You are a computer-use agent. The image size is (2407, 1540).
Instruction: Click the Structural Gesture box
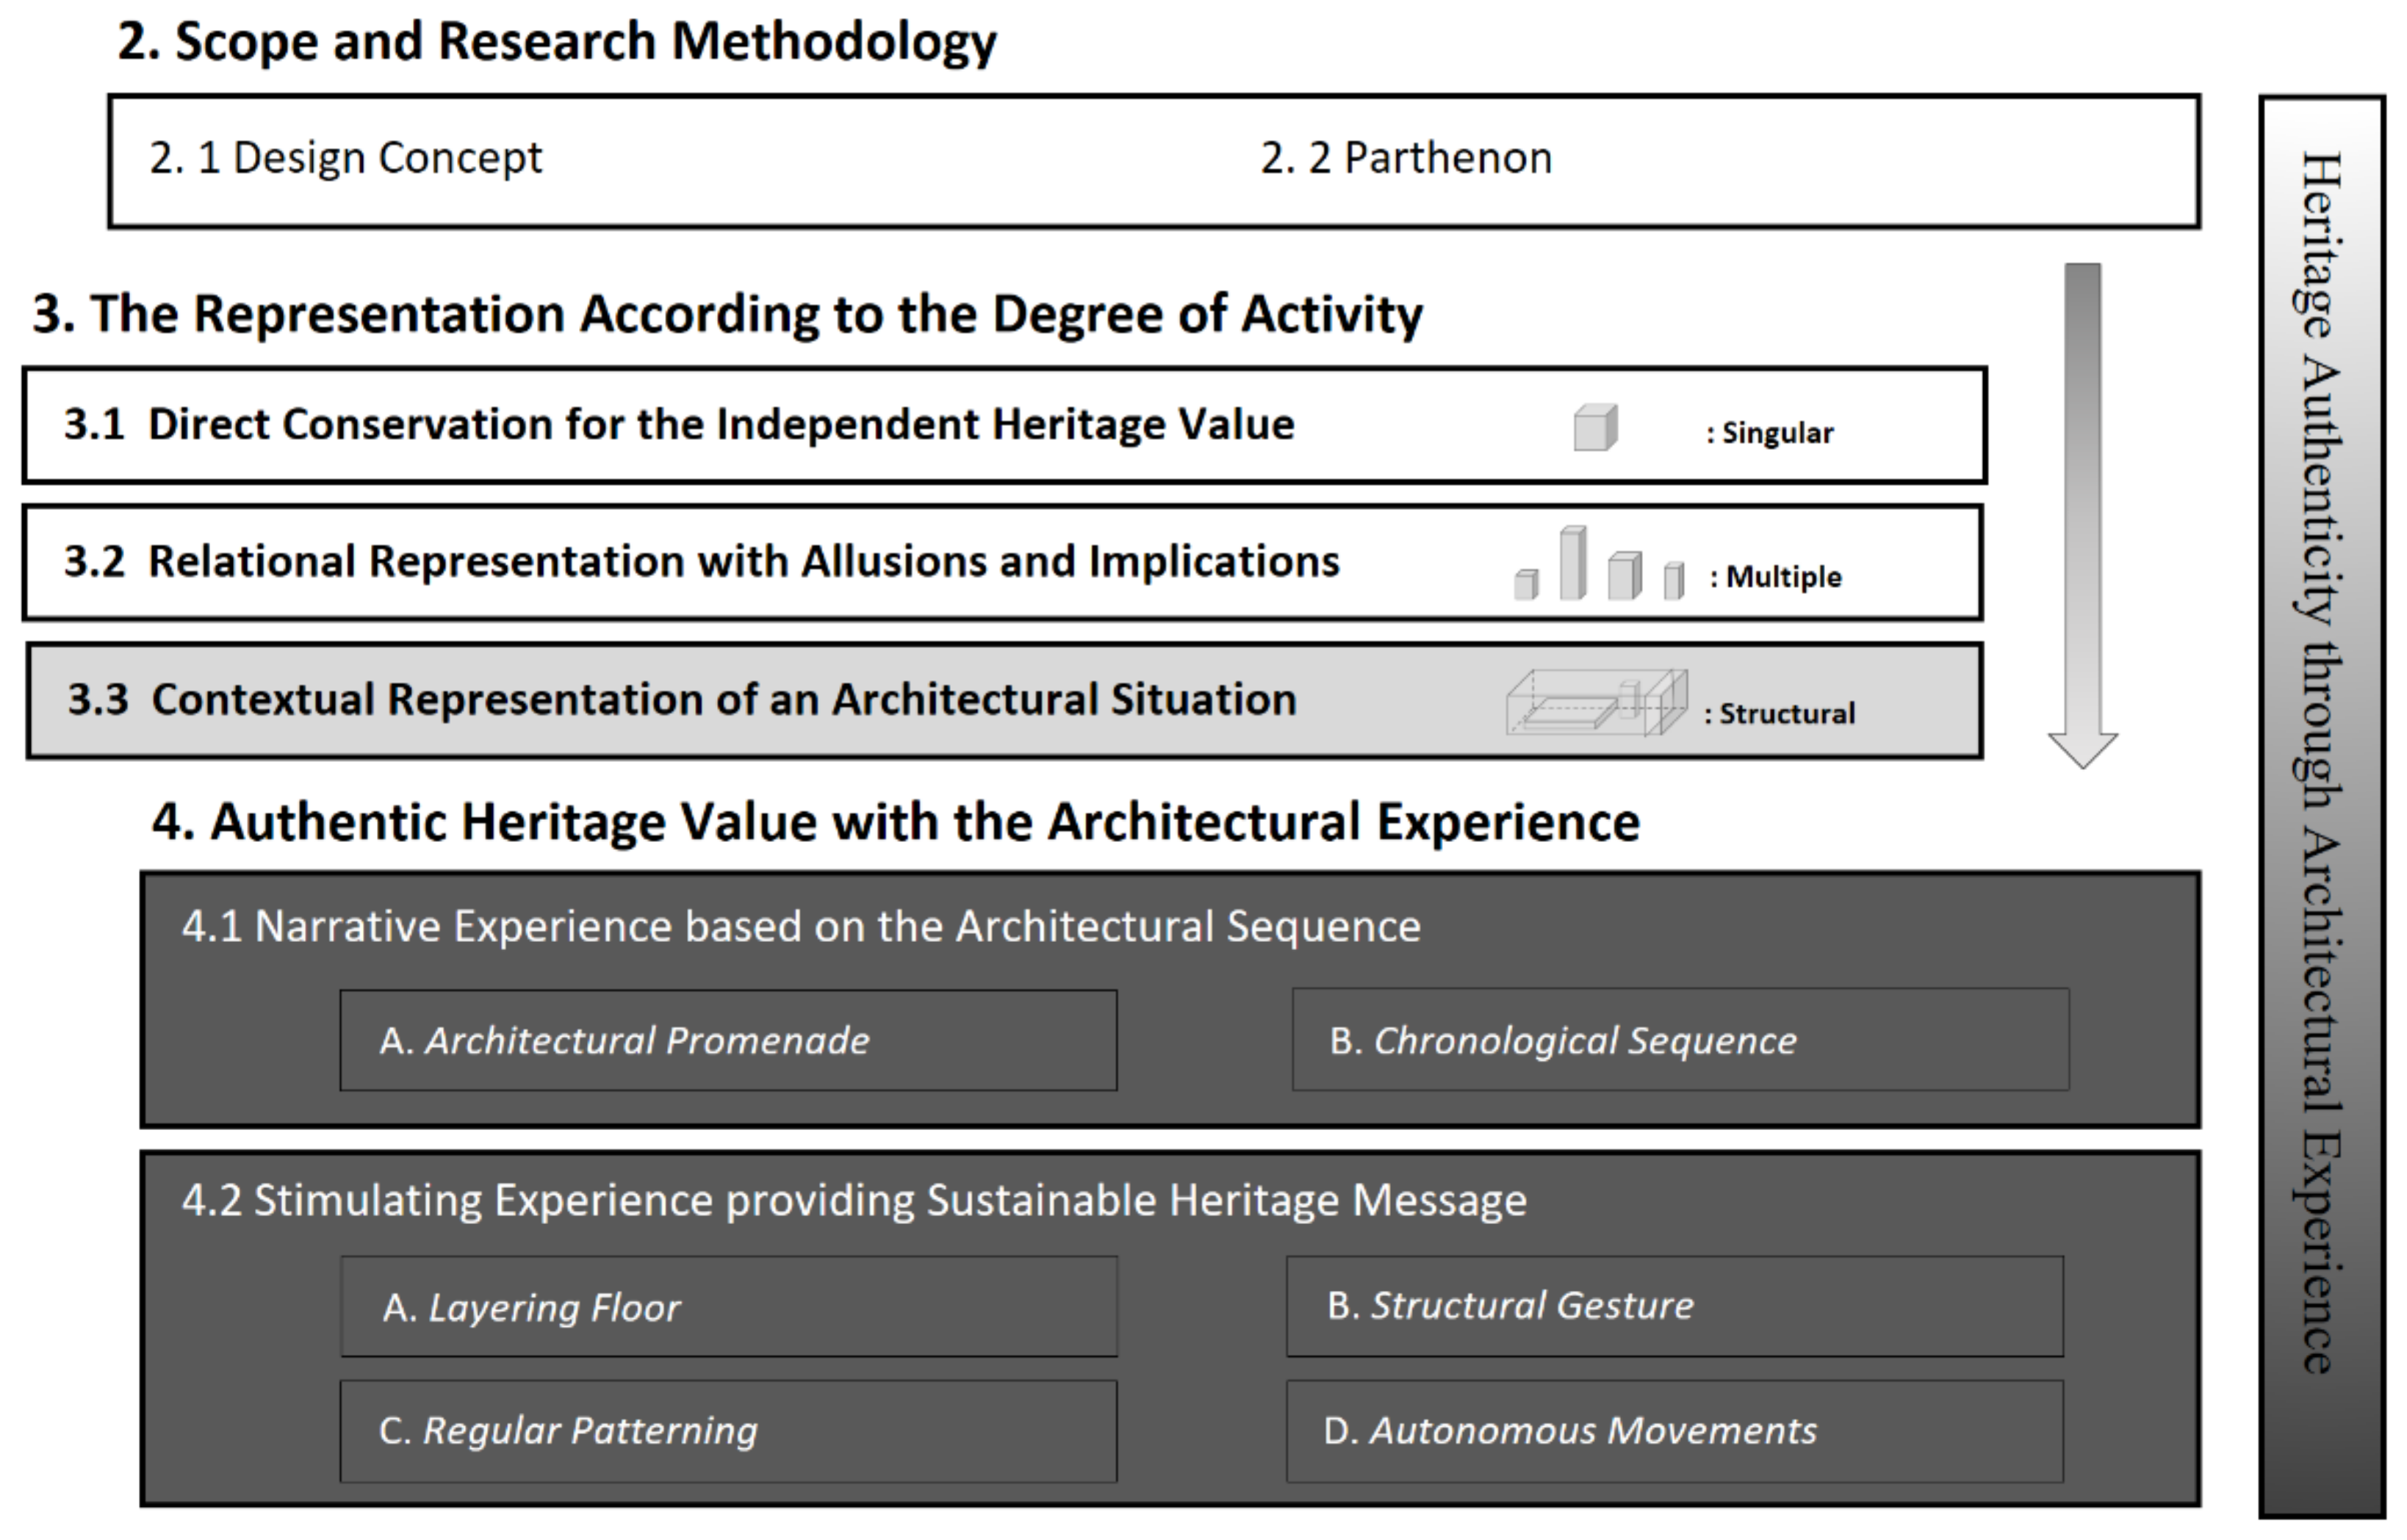(x=1674, y=1305)
